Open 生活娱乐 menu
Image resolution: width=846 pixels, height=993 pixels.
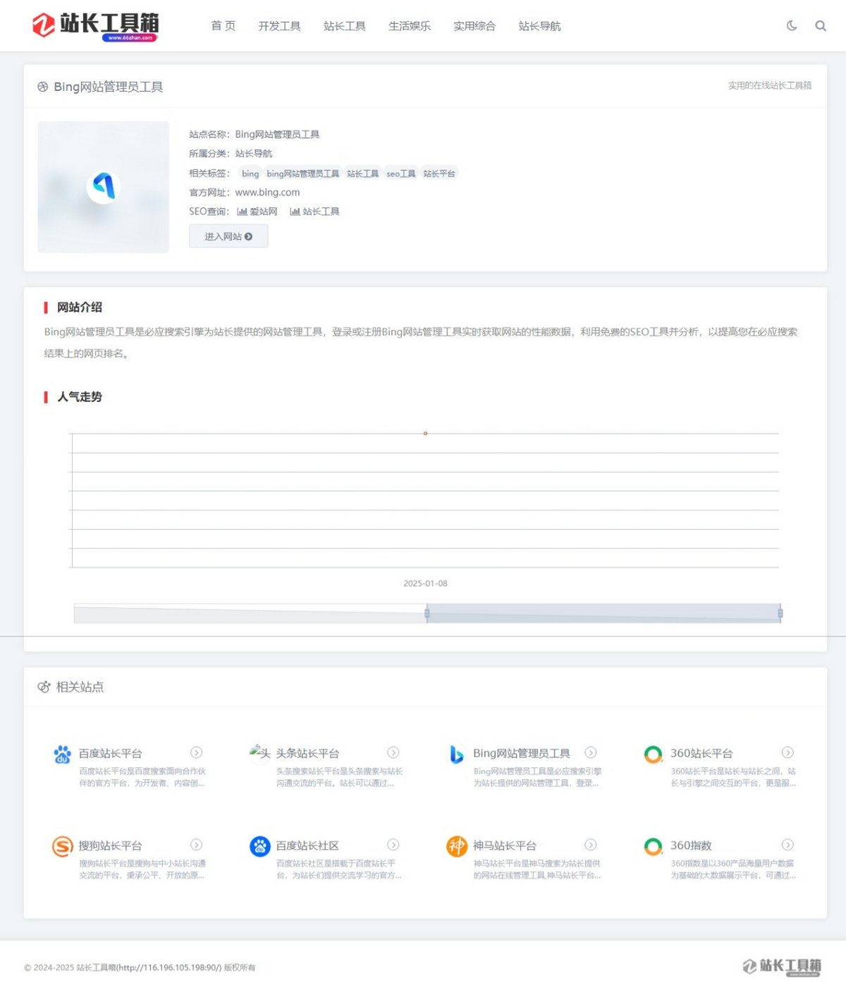[x=409, y=26]
